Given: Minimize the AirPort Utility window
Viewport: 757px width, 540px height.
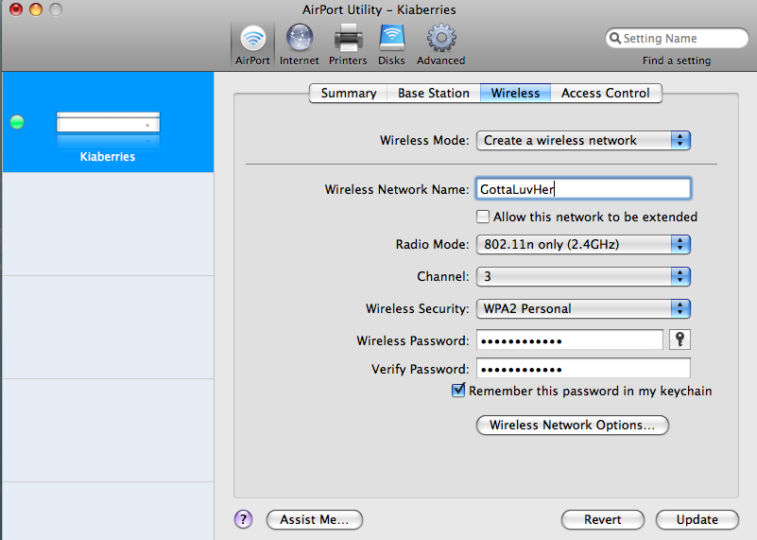Looking at the screenshot, I should [36, 9].
